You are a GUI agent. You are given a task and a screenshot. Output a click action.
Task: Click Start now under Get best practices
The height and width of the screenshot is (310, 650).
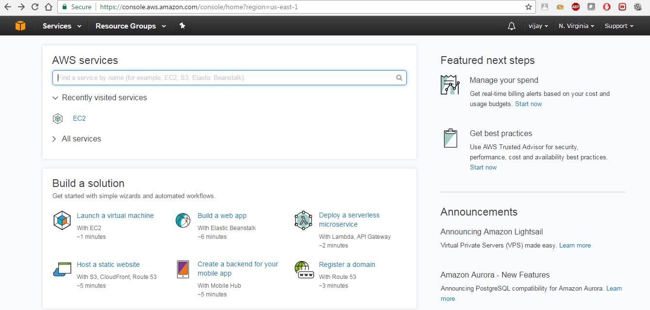click(483, 168)
